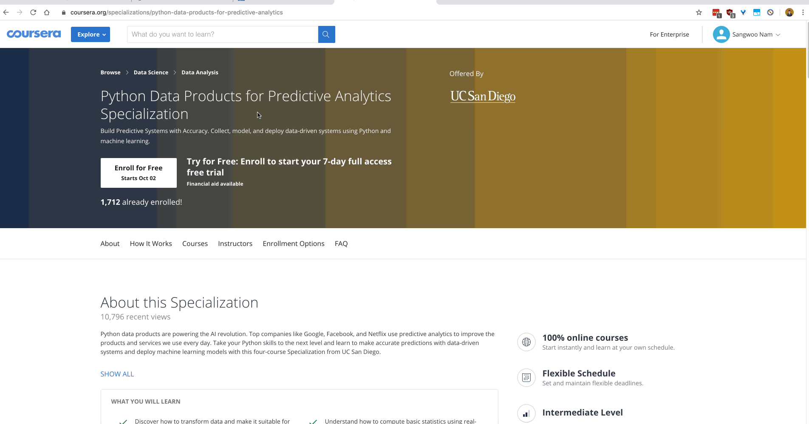Click the padlock site info icon
Screen dimensions: 809x424
click(64, 12)
